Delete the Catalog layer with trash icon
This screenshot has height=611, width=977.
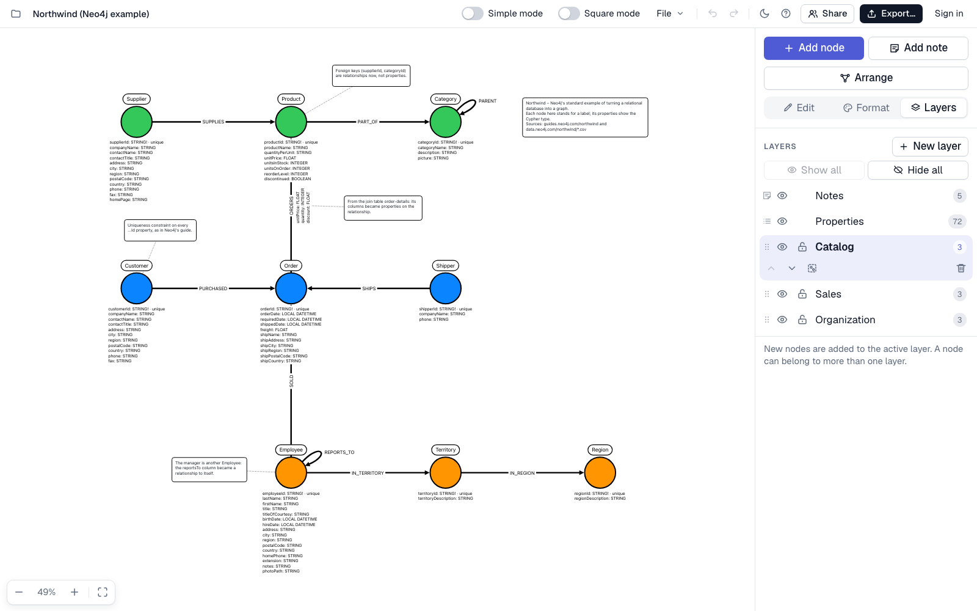pos(961,268)
